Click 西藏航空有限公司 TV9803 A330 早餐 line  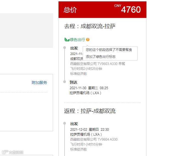coord(98,64)
